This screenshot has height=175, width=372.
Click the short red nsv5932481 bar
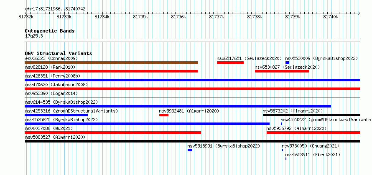click(164, 115)
